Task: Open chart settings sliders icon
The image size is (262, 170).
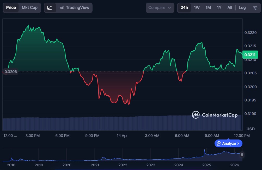Action: pos(255,8)
